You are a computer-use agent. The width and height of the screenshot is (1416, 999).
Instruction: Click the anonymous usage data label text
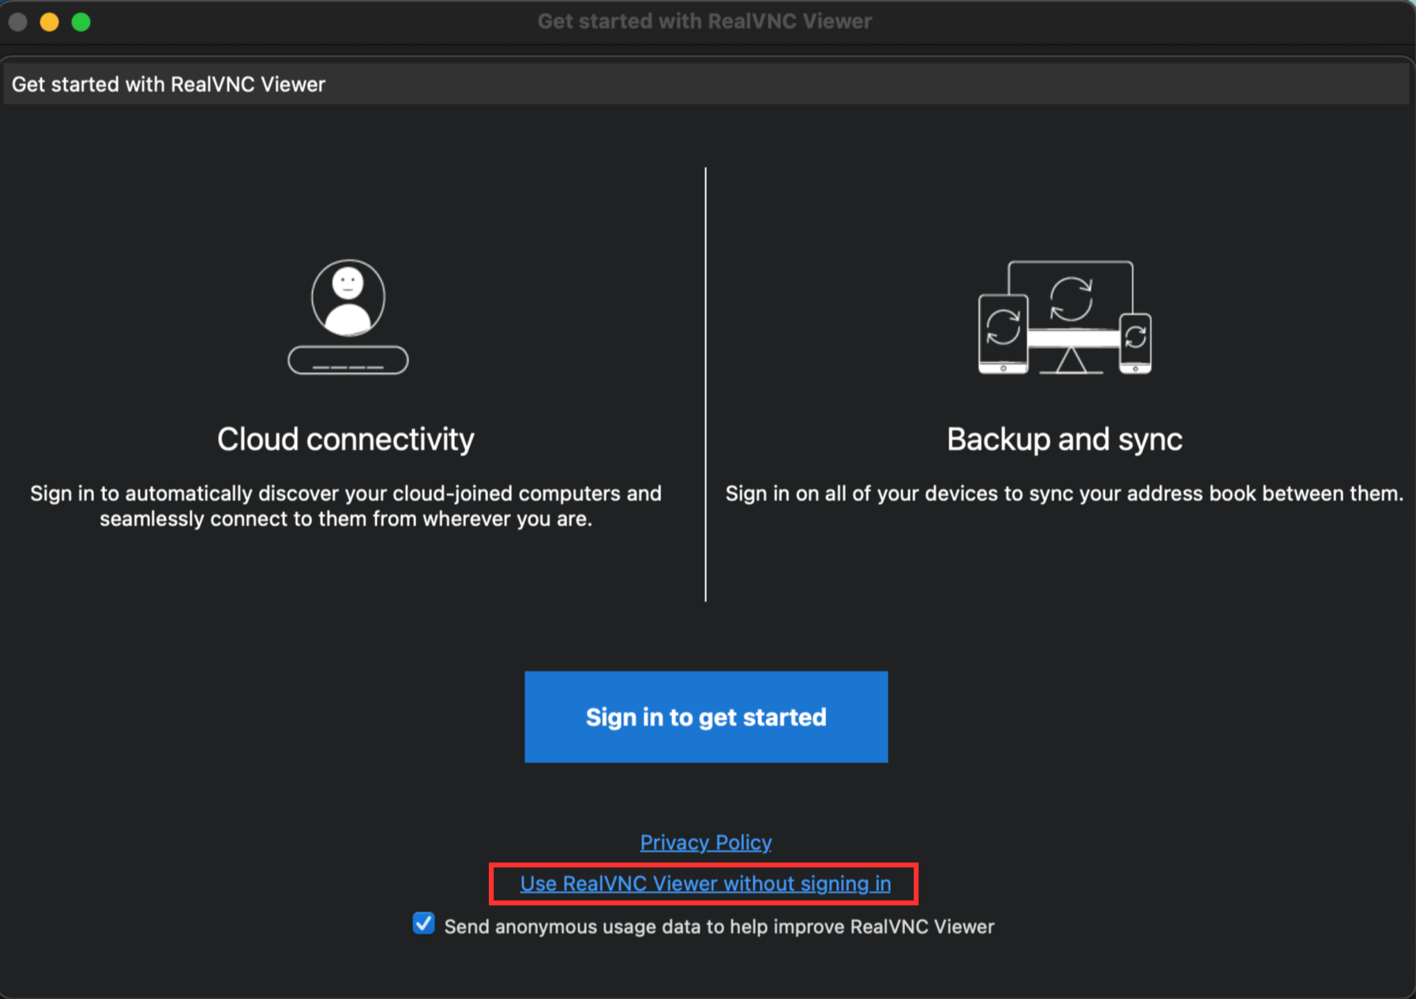(719, 926)
